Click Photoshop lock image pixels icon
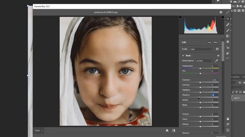This screenshot has height=137, width=245. (233, 92)
